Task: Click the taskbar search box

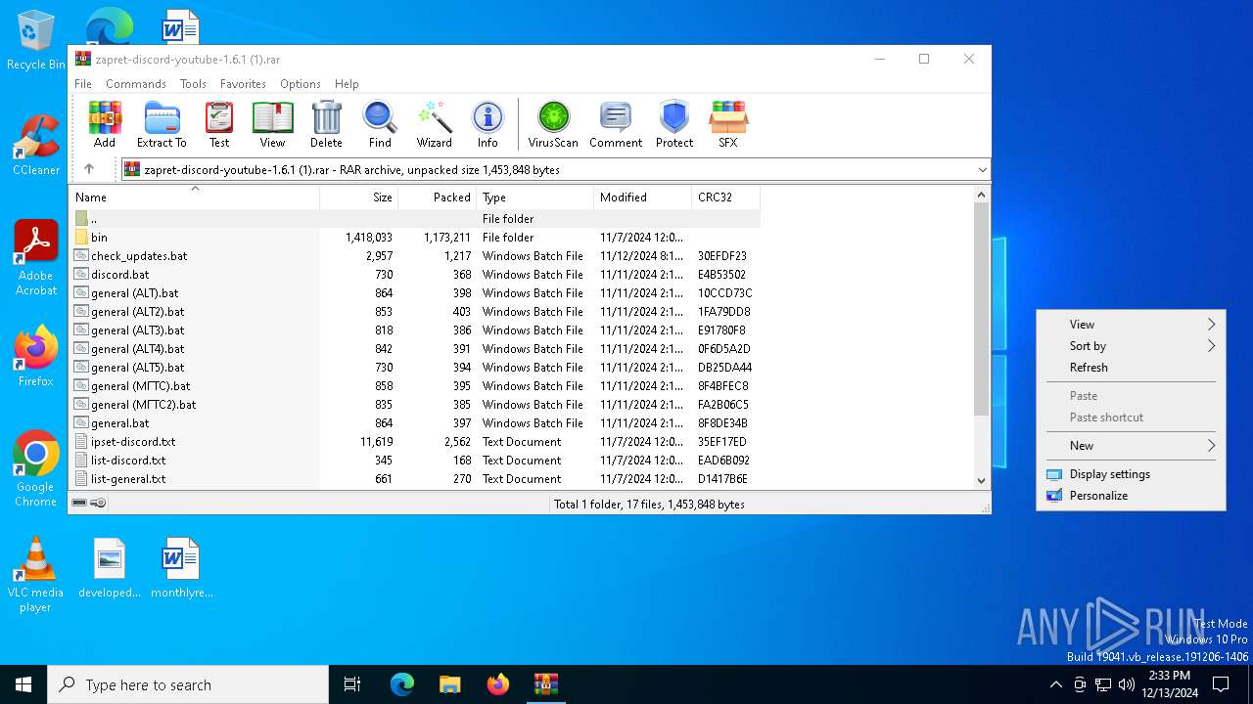Action: [188, 684]
